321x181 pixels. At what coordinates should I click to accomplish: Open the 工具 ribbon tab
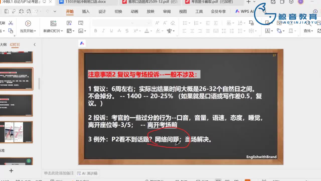[199, 12]
